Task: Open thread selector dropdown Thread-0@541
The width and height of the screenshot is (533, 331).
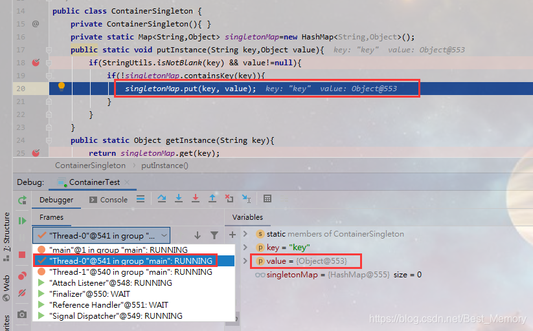Action: [101, 235]
